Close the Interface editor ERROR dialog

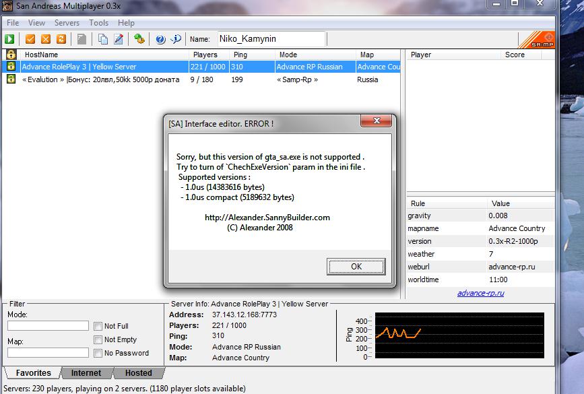click(x=376, y=121)
